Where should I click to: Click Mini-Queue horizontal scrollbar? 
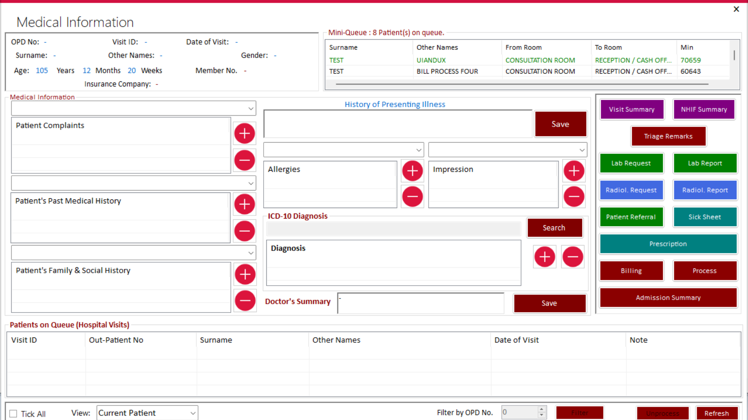coord(522,84)
